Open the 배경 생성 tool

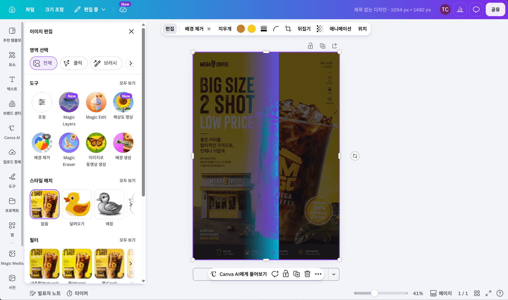pos(123,147)
